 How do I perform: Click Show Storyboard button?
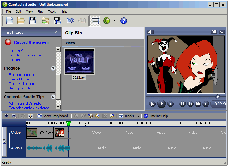tap(53, 116)
